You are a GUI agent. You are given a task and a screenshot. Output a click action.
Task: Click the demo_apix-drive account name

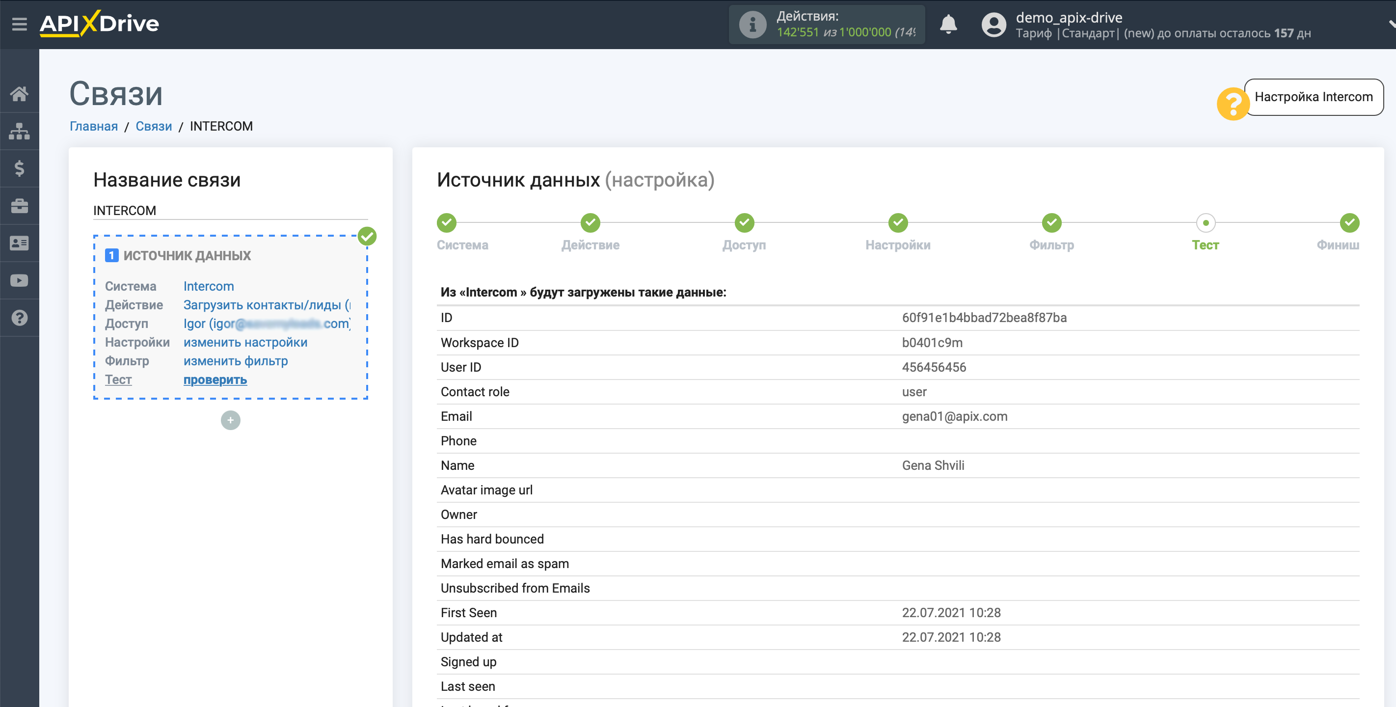coord(1069,17)
